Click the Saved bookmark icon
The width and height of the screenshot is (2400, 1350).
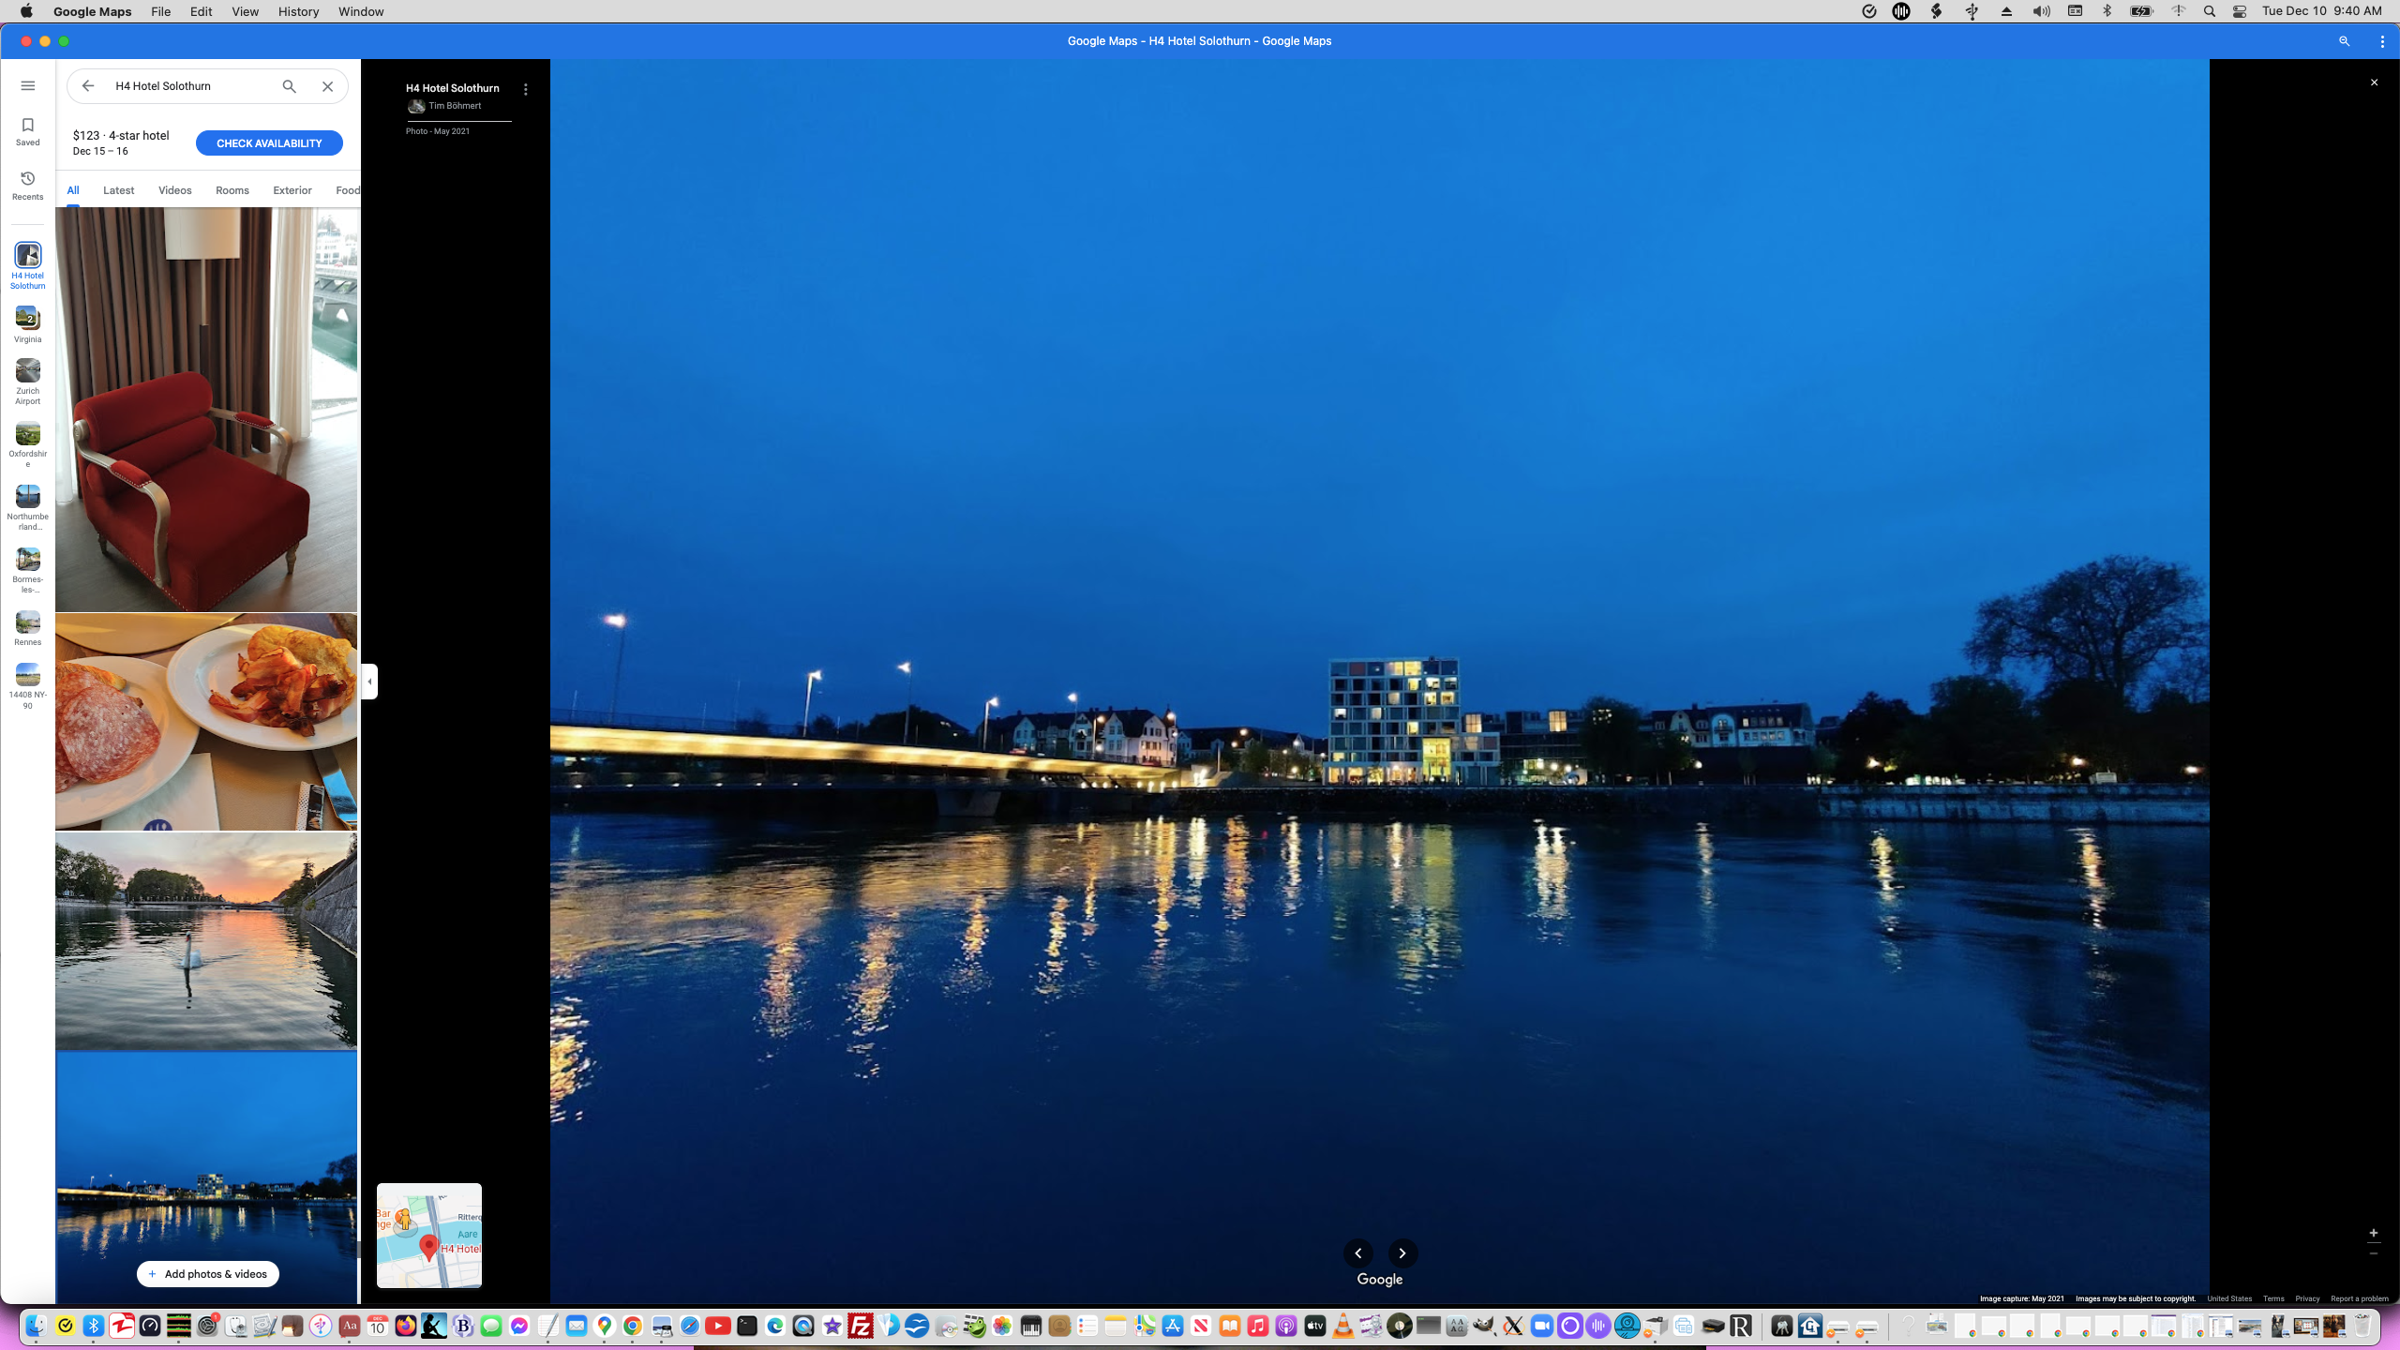click(x=28, y=130)
